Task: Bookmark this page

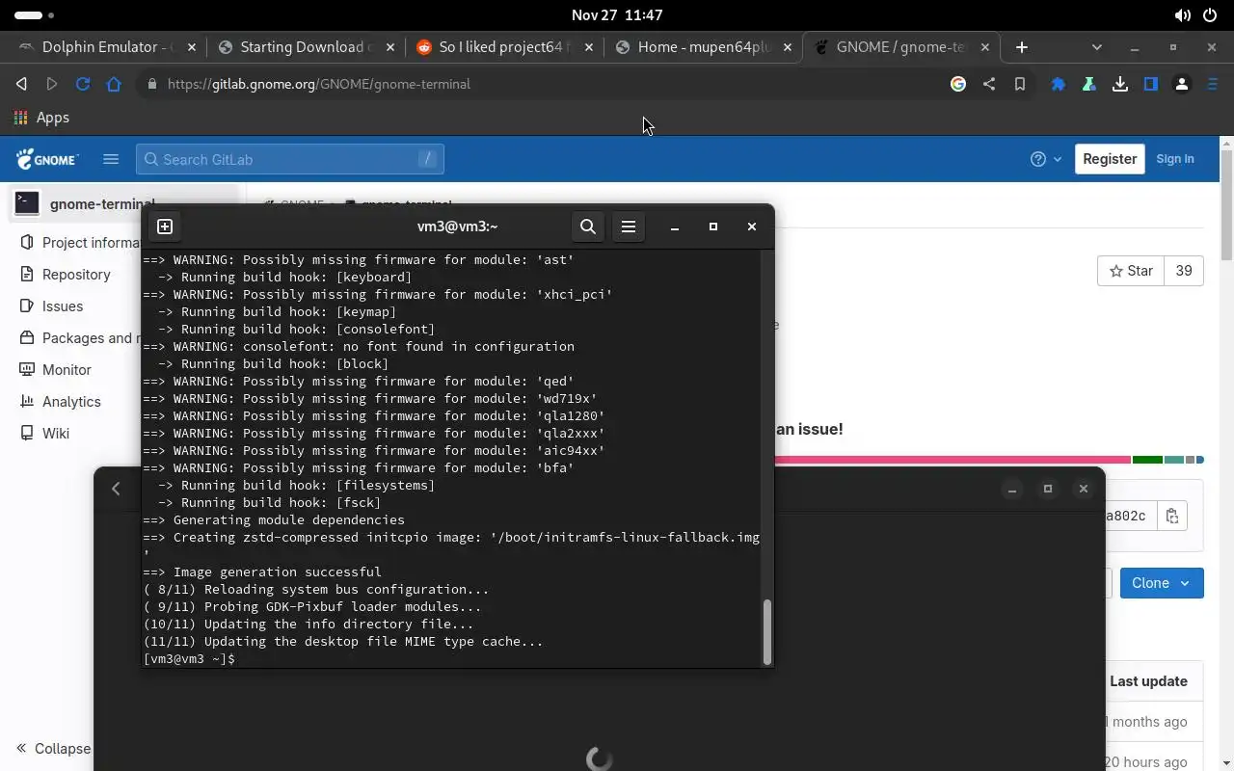Action: (x=1020, y=84)
